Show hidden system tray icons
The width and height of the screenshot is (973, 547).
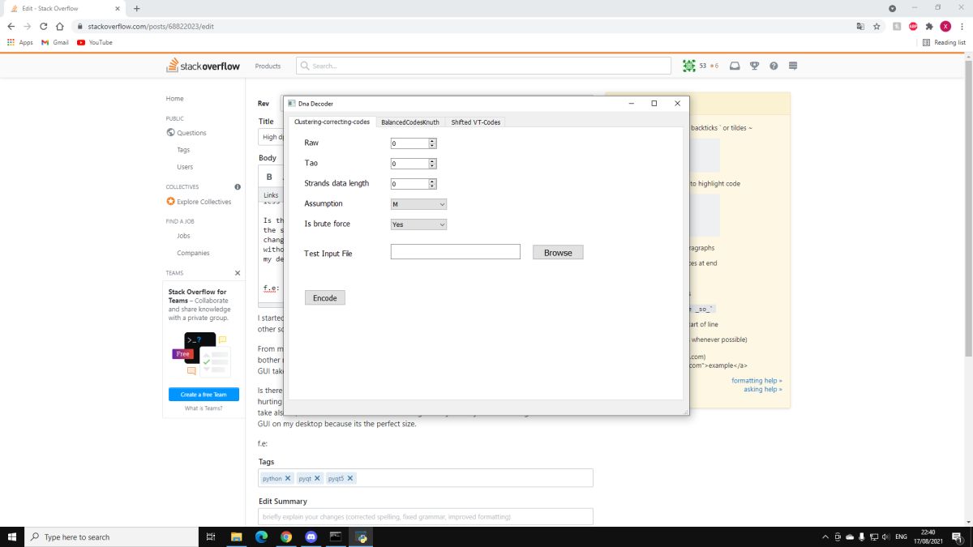click(x=825, y=536)
